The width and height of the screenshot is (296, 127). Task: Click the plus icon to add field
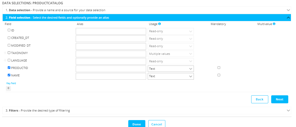(x=8, y=88)
